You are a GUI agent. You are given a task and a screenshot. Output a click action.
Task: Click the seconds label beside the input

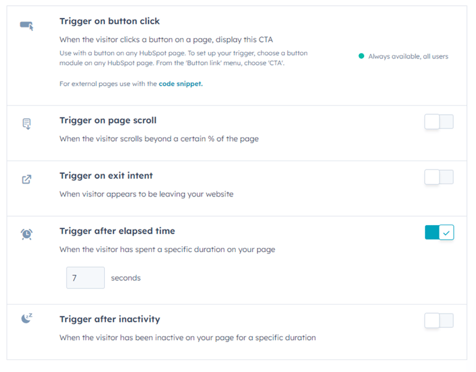point(126,278)
